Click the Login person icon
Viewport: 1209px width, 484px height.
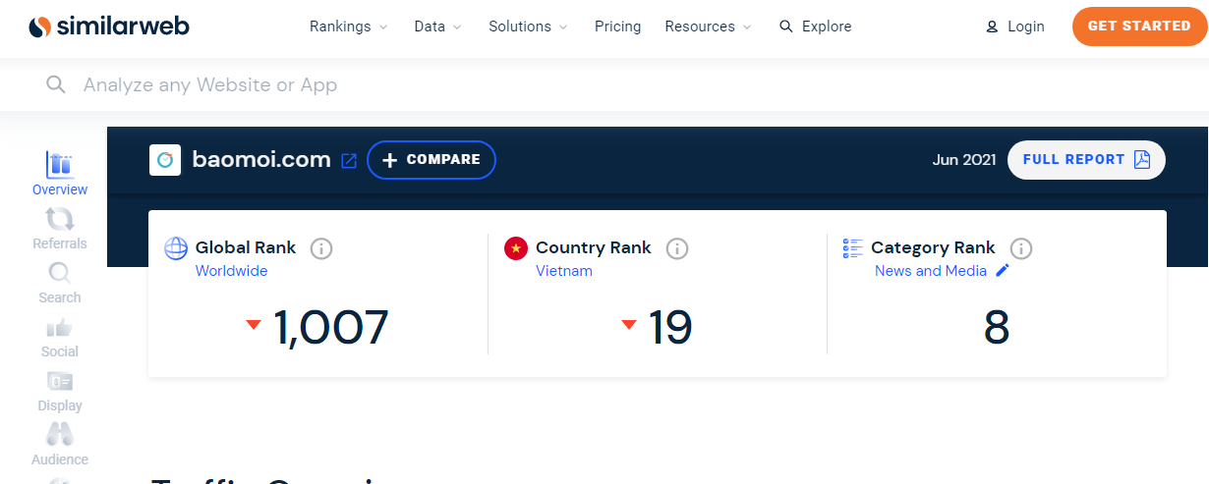992,27
